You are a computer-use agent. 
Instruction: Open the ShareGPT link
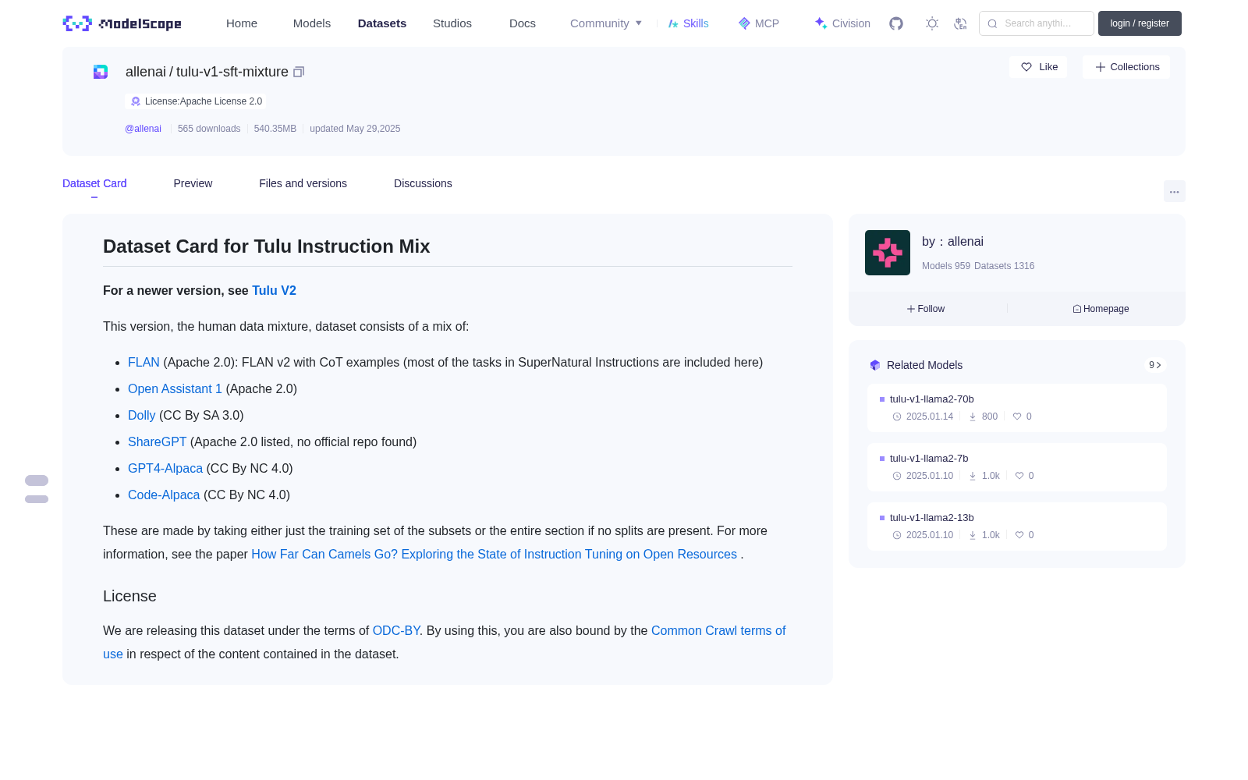pyautogui.click(x=158, y=442)
